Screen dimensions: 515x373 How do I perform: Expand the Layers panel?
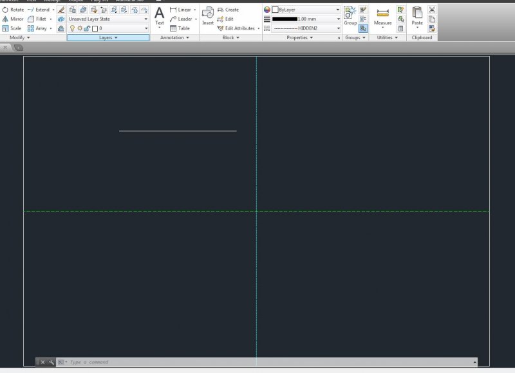click(x=108, y=38)
